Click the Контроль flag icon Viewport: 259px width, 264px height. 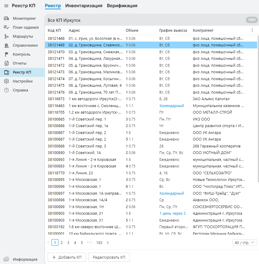click(7, 54)
